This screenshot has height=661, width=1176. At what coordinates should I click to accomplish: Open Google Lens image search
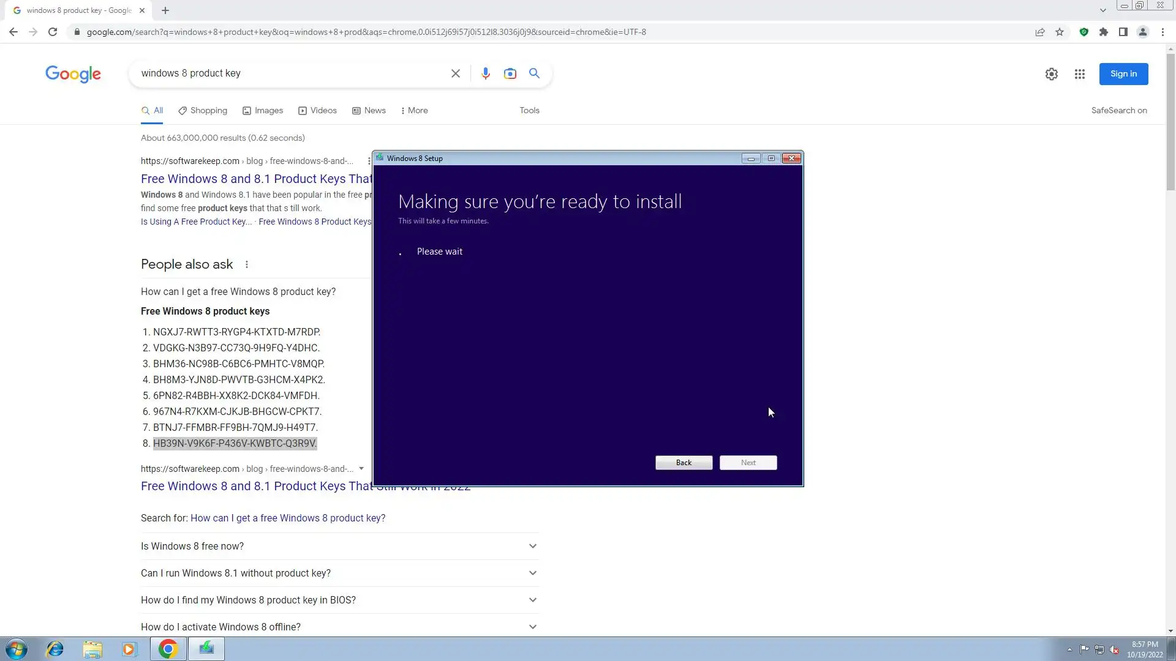click(x=510, y=73)
